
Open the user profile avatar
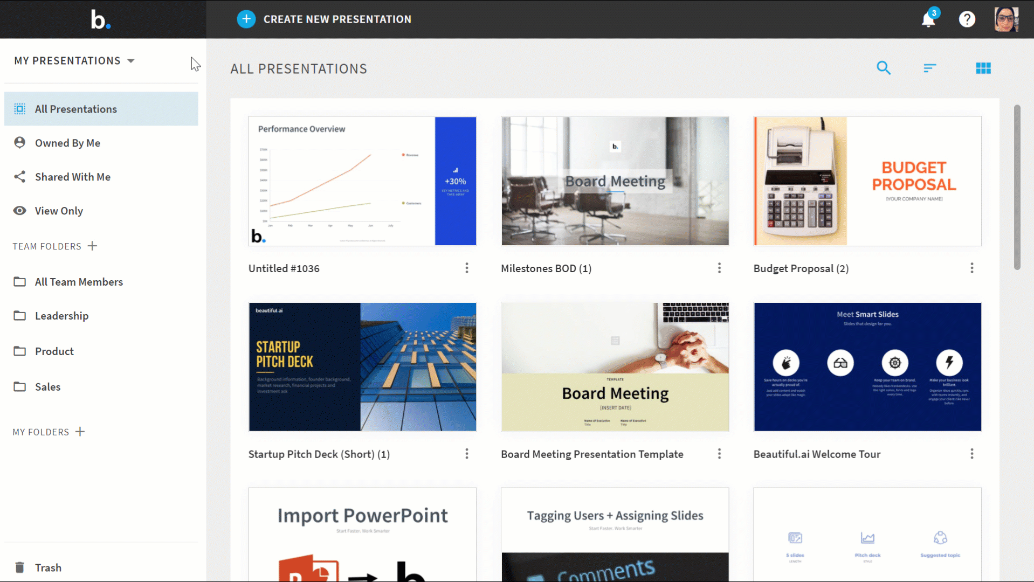coord(1007,19)
